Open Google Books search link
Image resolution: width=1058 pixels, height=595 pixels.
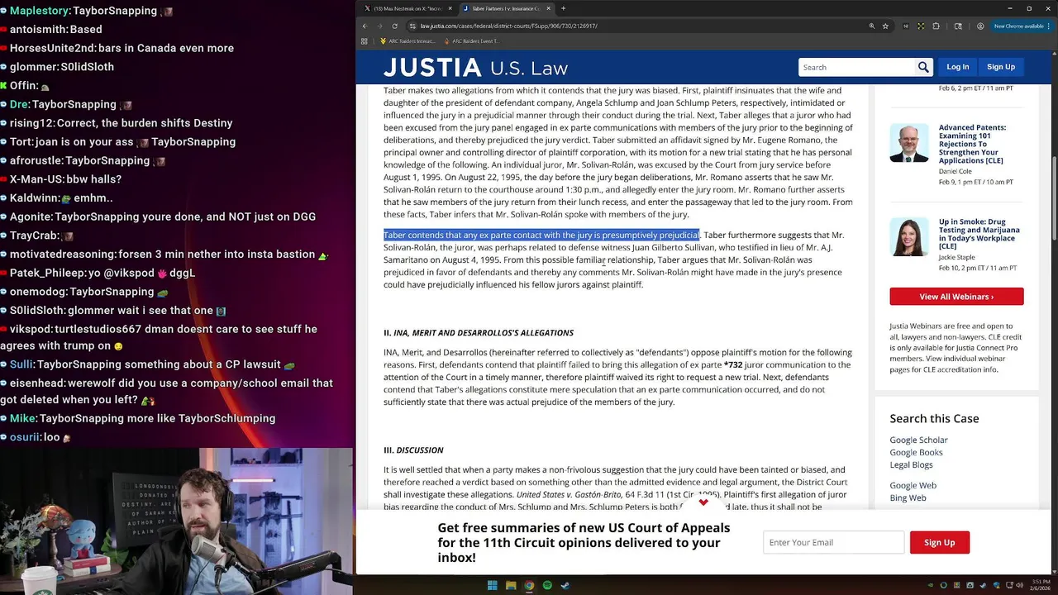[x=916, y=452]
